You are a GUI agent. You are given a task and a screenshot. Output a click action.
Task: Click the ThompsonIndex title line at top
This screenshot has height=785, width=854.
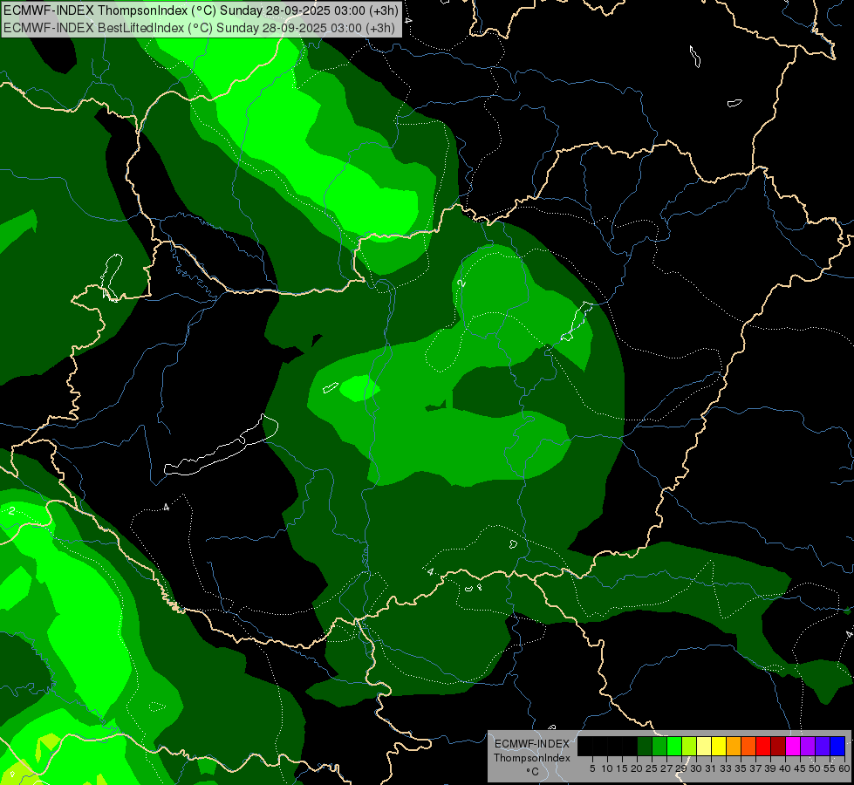pos(201,10)
